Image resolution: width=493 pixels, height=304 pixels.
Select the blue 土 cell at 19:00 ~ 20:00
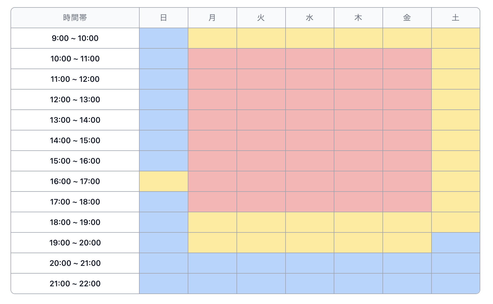[456, 243]
